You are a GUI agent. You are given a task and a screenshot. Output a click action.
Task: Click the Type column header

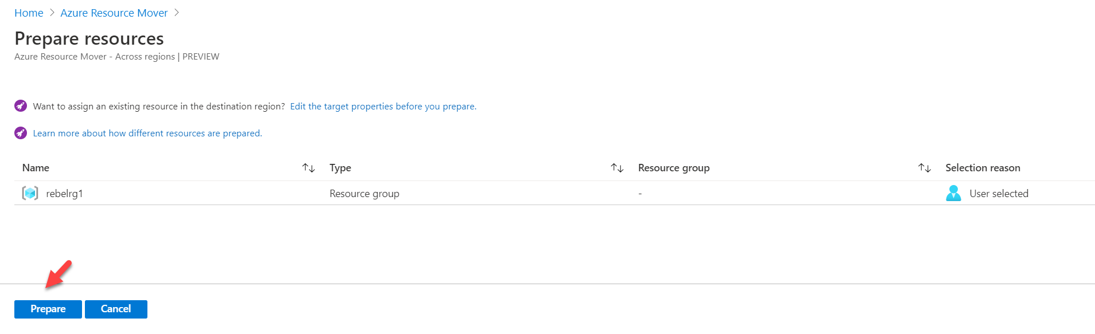[x=340, y=168]
